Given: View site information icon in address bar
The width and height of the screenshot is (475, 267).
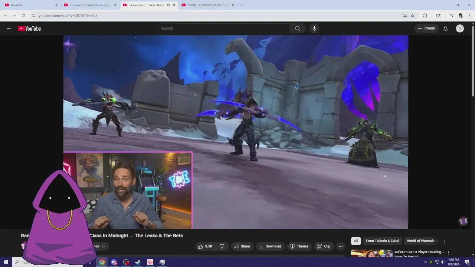Looking at the screenshot, I should [33, 16].
